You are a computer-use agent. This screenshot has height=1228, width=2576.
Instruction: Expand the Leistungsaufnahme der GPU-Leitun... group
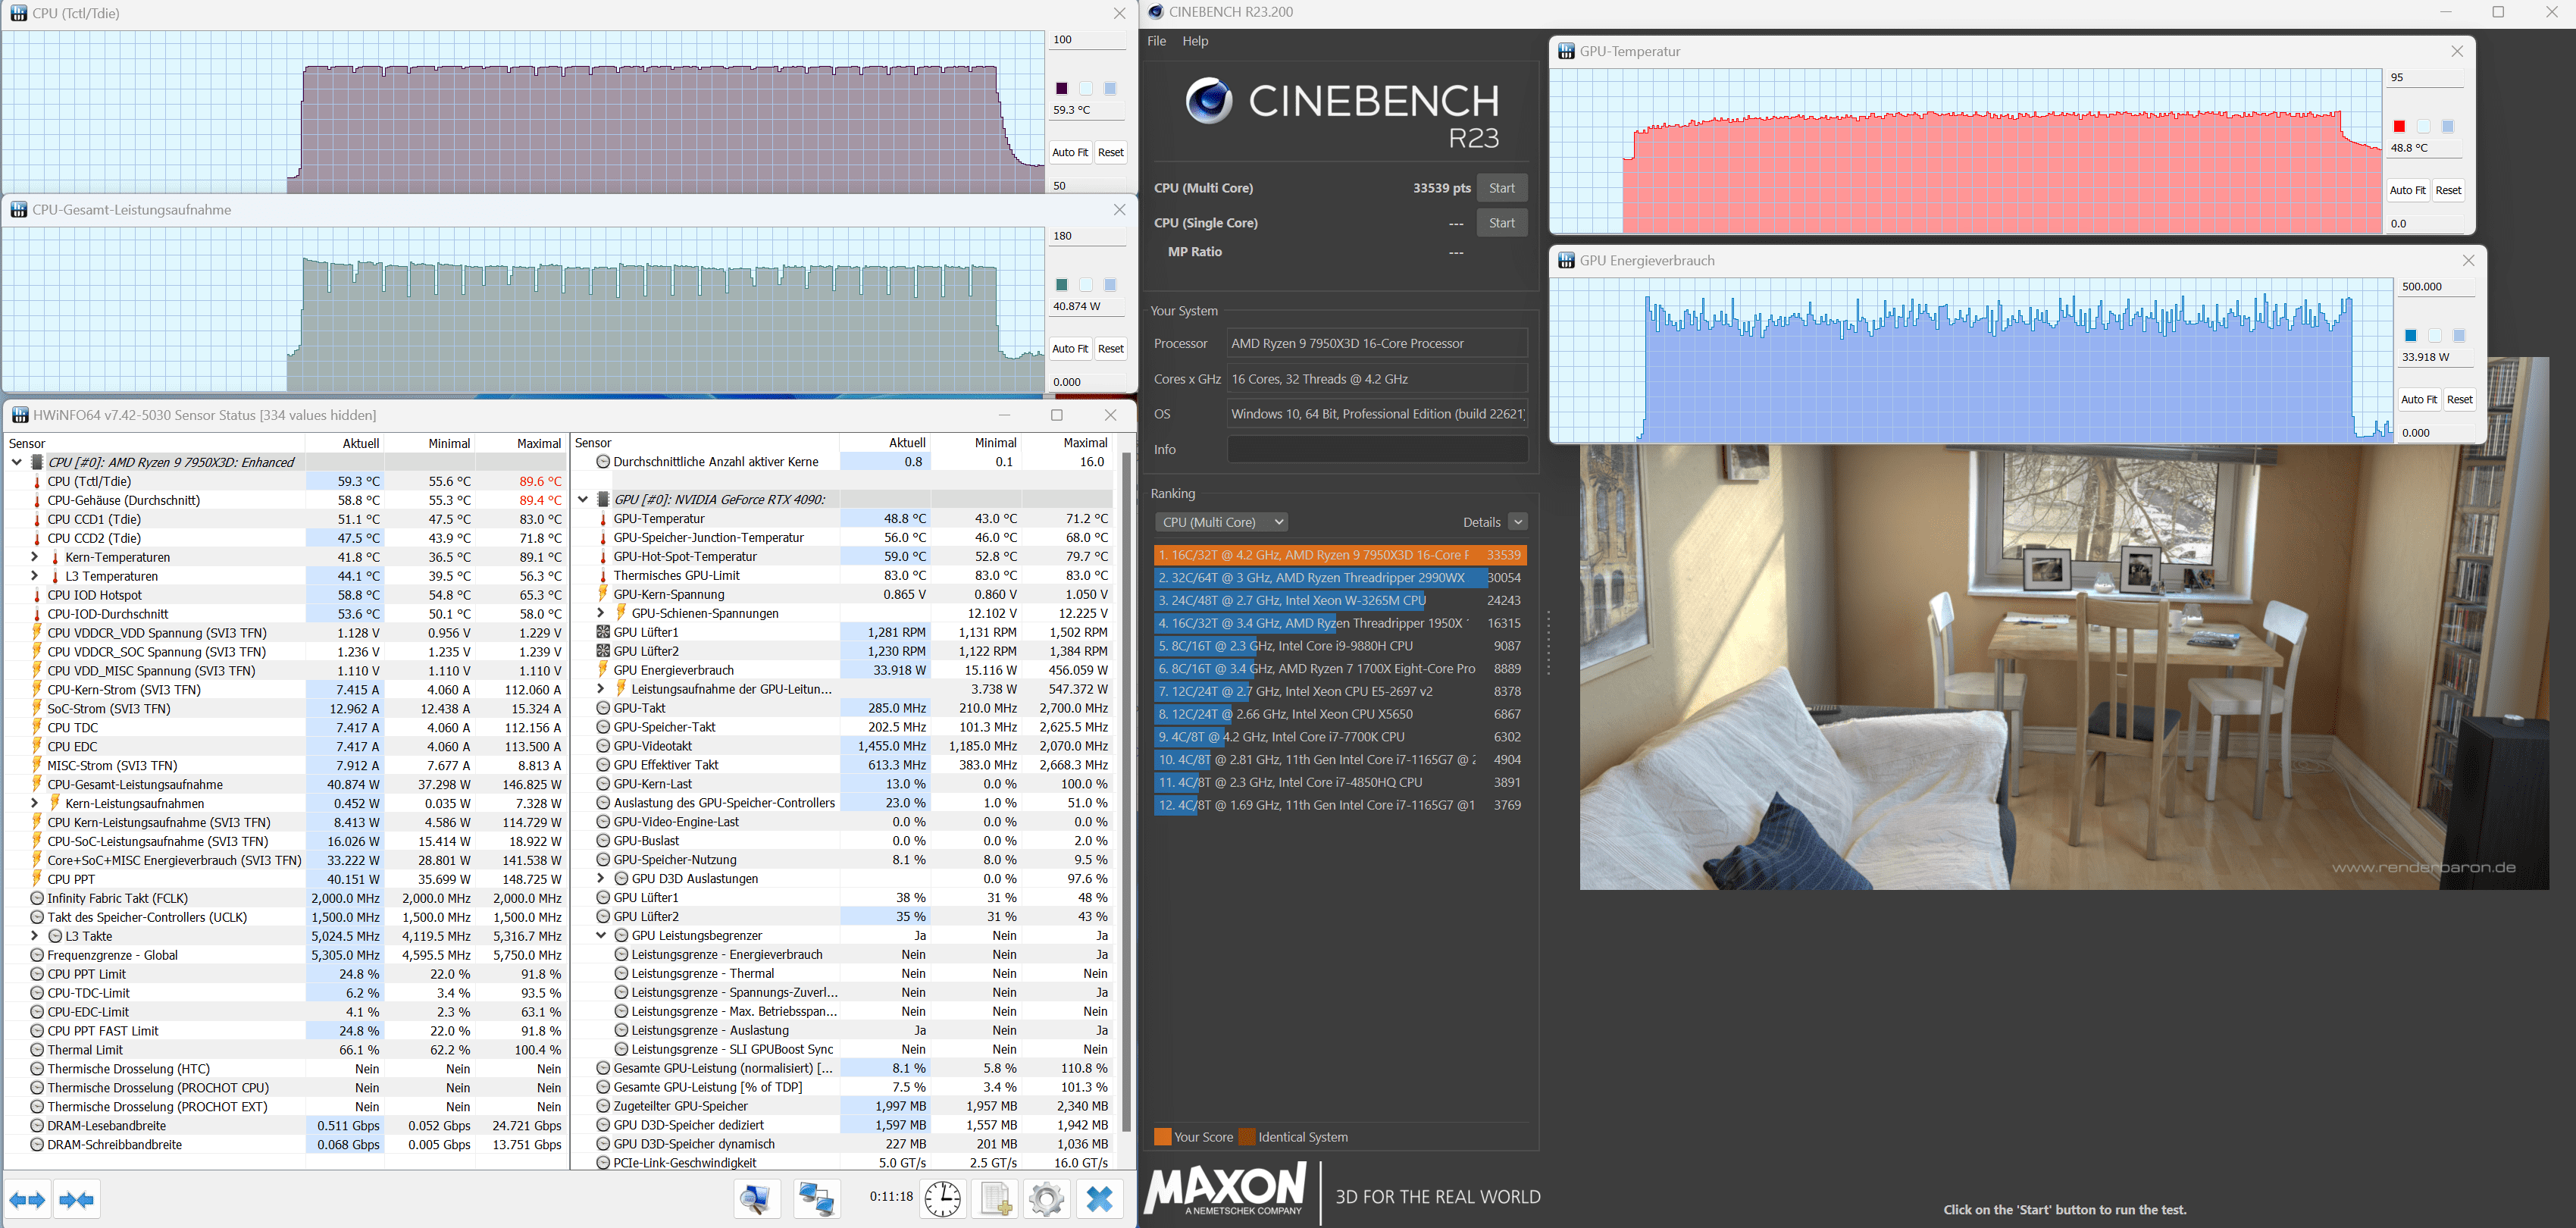point(601,689)
